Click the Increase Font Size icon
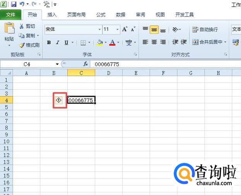This screenshot has width=241, height=195. point(125,29)
